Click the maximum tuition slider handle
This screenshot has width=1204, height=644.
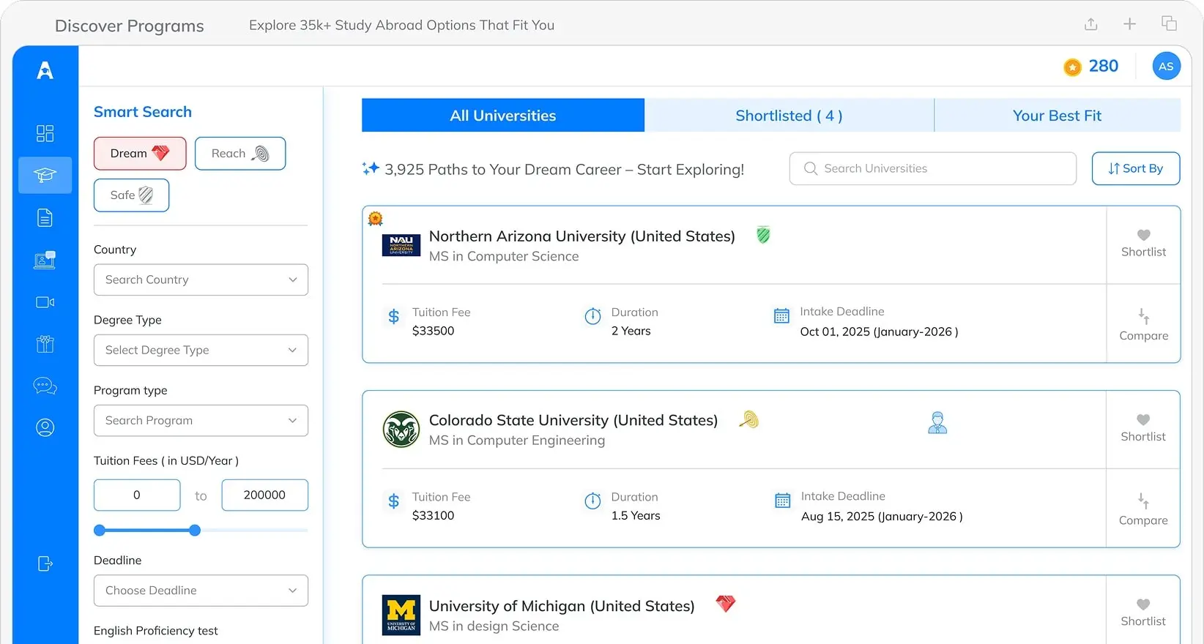coord(195,531)
